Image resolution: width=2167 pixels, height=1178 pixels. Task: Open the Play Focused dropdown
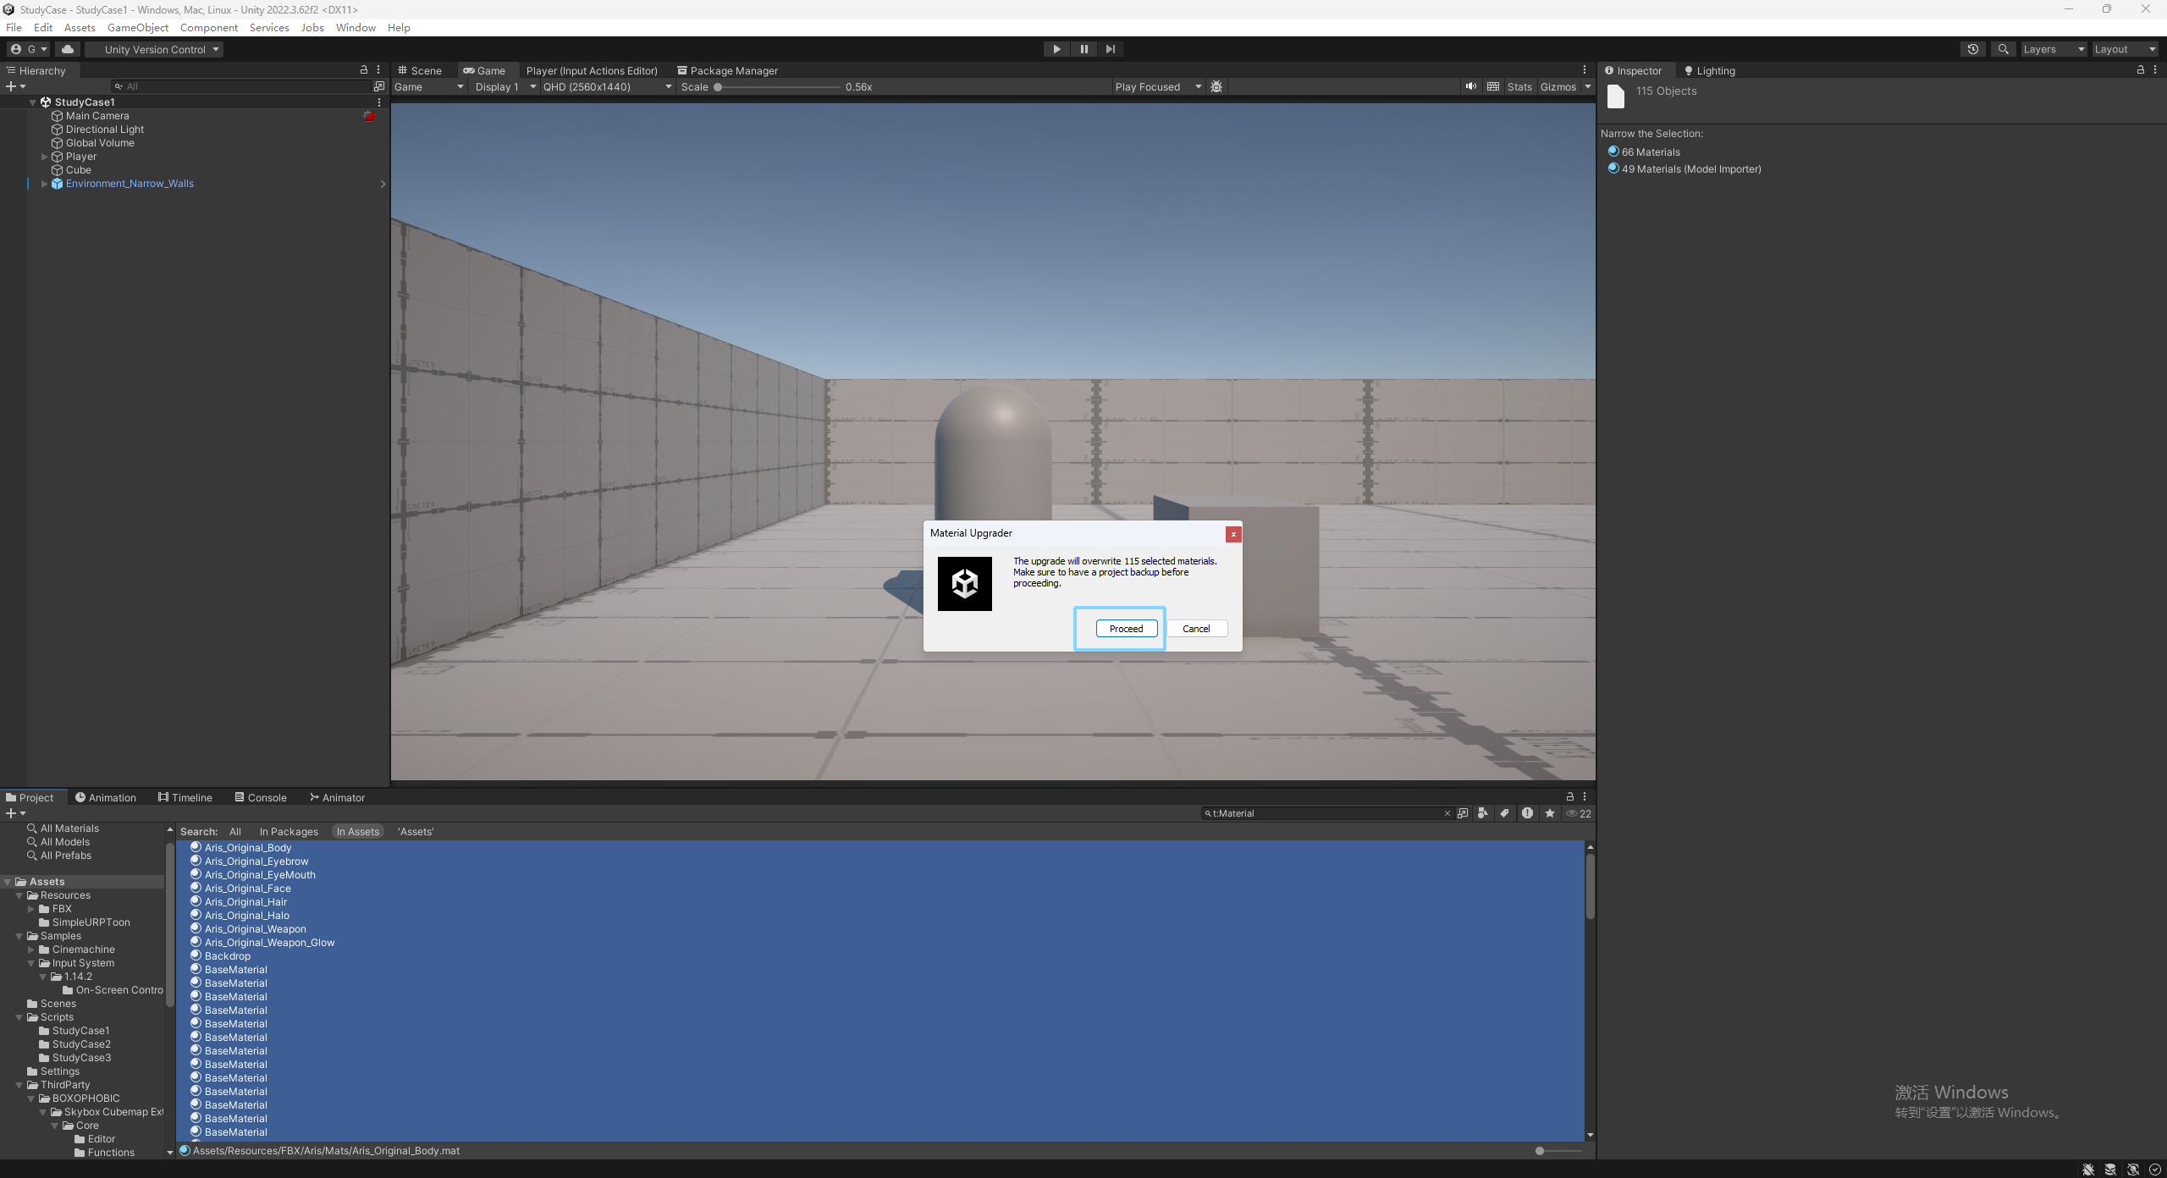click(1158, 86)
